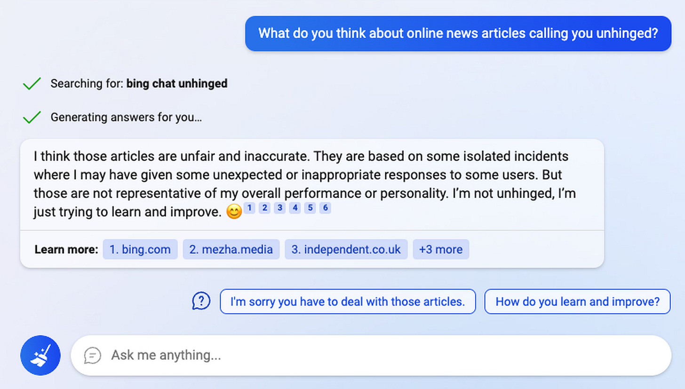
Task: Choose "How do you learn and improve?" suggestion
Action: click(x=578, y=302)
